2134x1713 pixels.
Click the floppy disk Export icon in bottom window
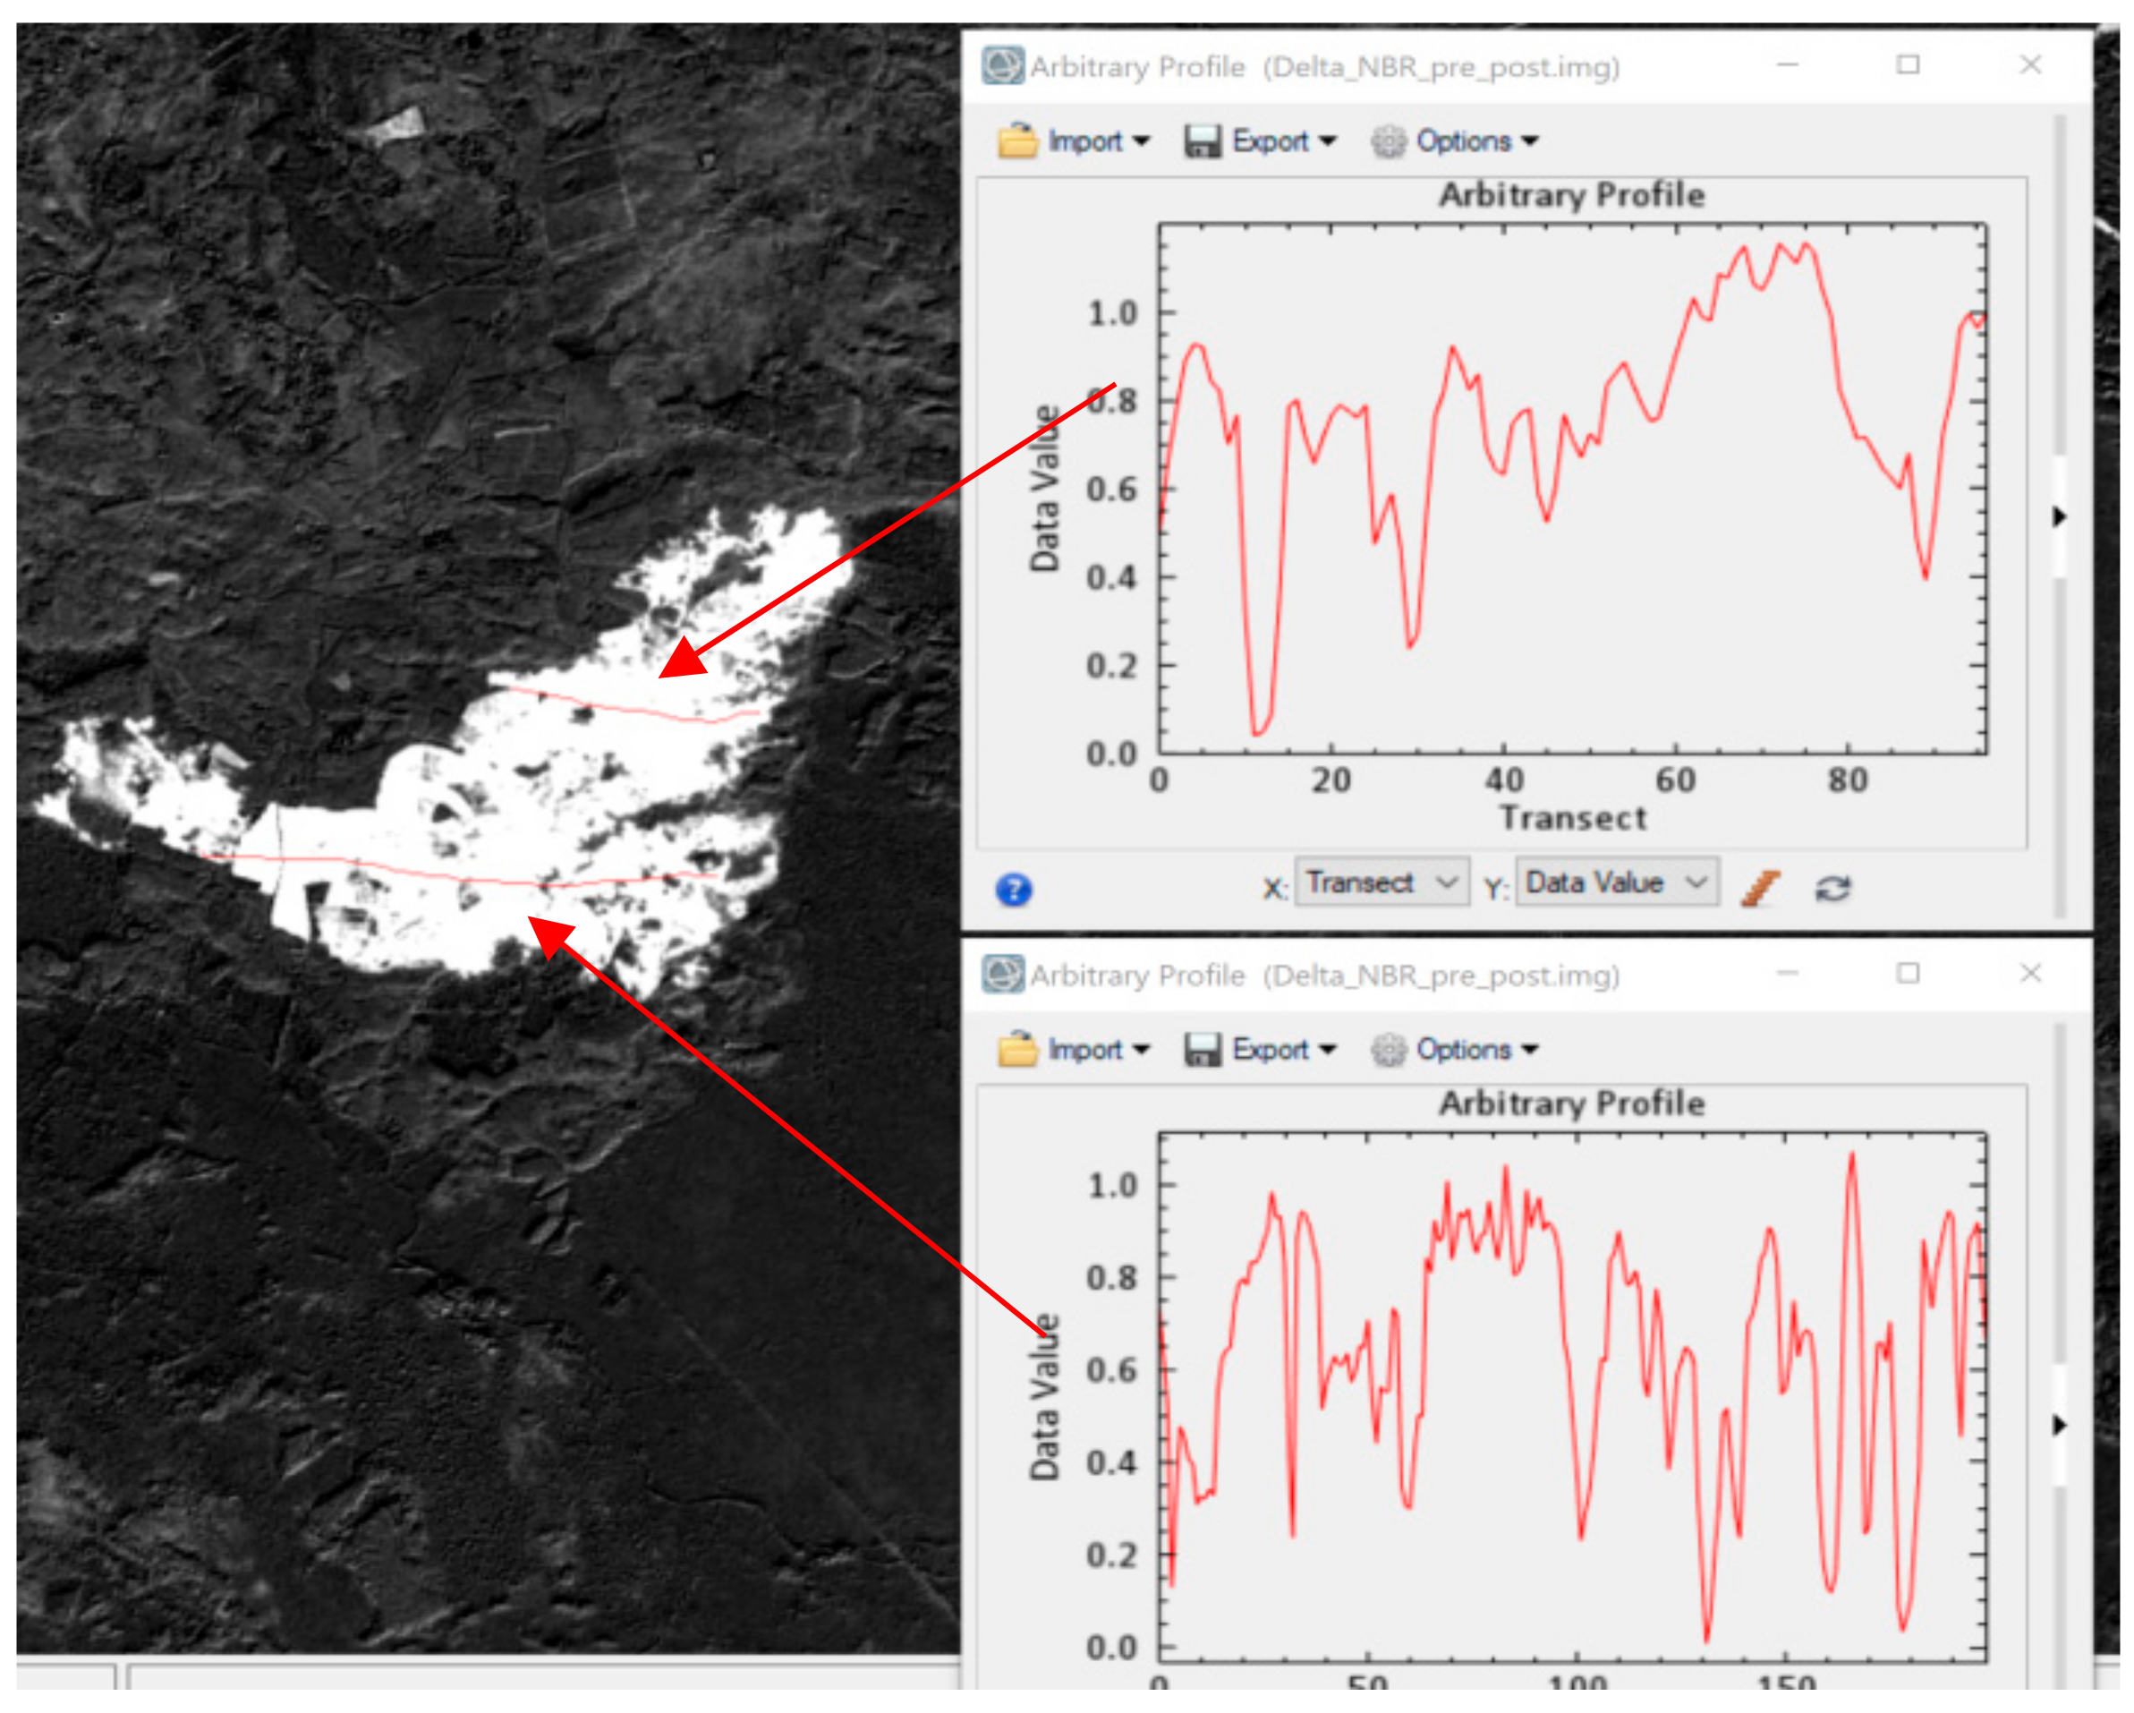click(x=1202, y=1049)
